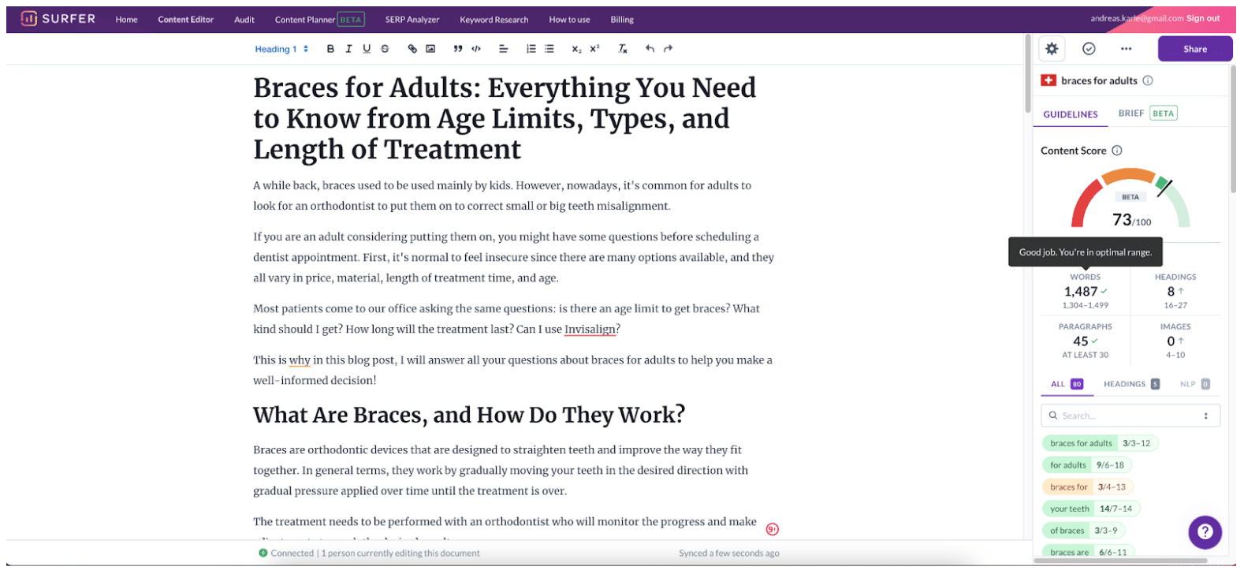
Task: Click the 'for adults' term tag
Action: (x=1087, y=465)
